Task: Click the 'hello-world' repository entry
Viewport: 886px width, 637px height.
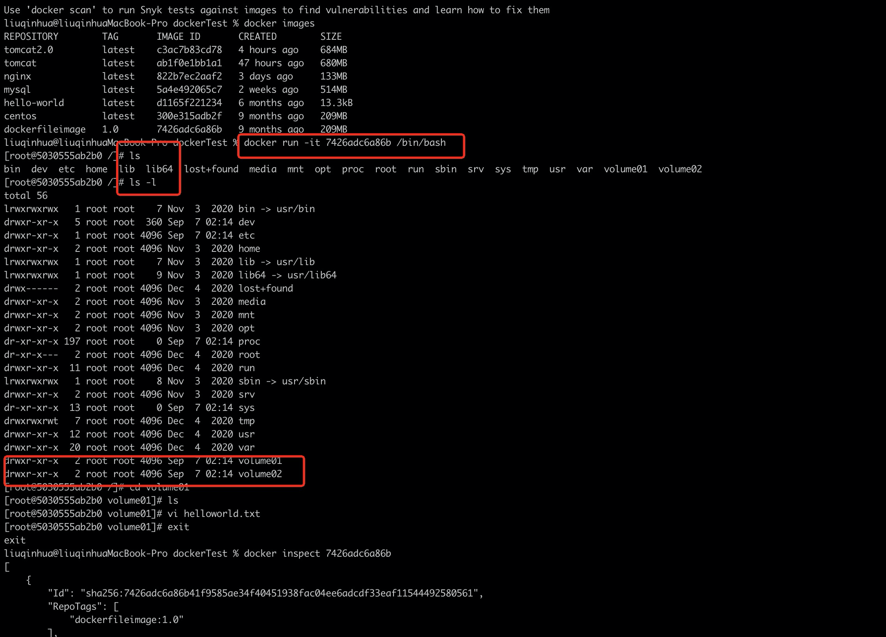Action: (34, 103)
